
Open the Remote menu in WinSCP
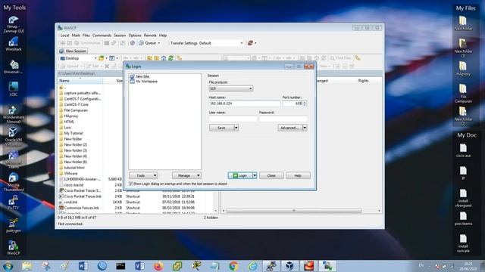point(150,36)
